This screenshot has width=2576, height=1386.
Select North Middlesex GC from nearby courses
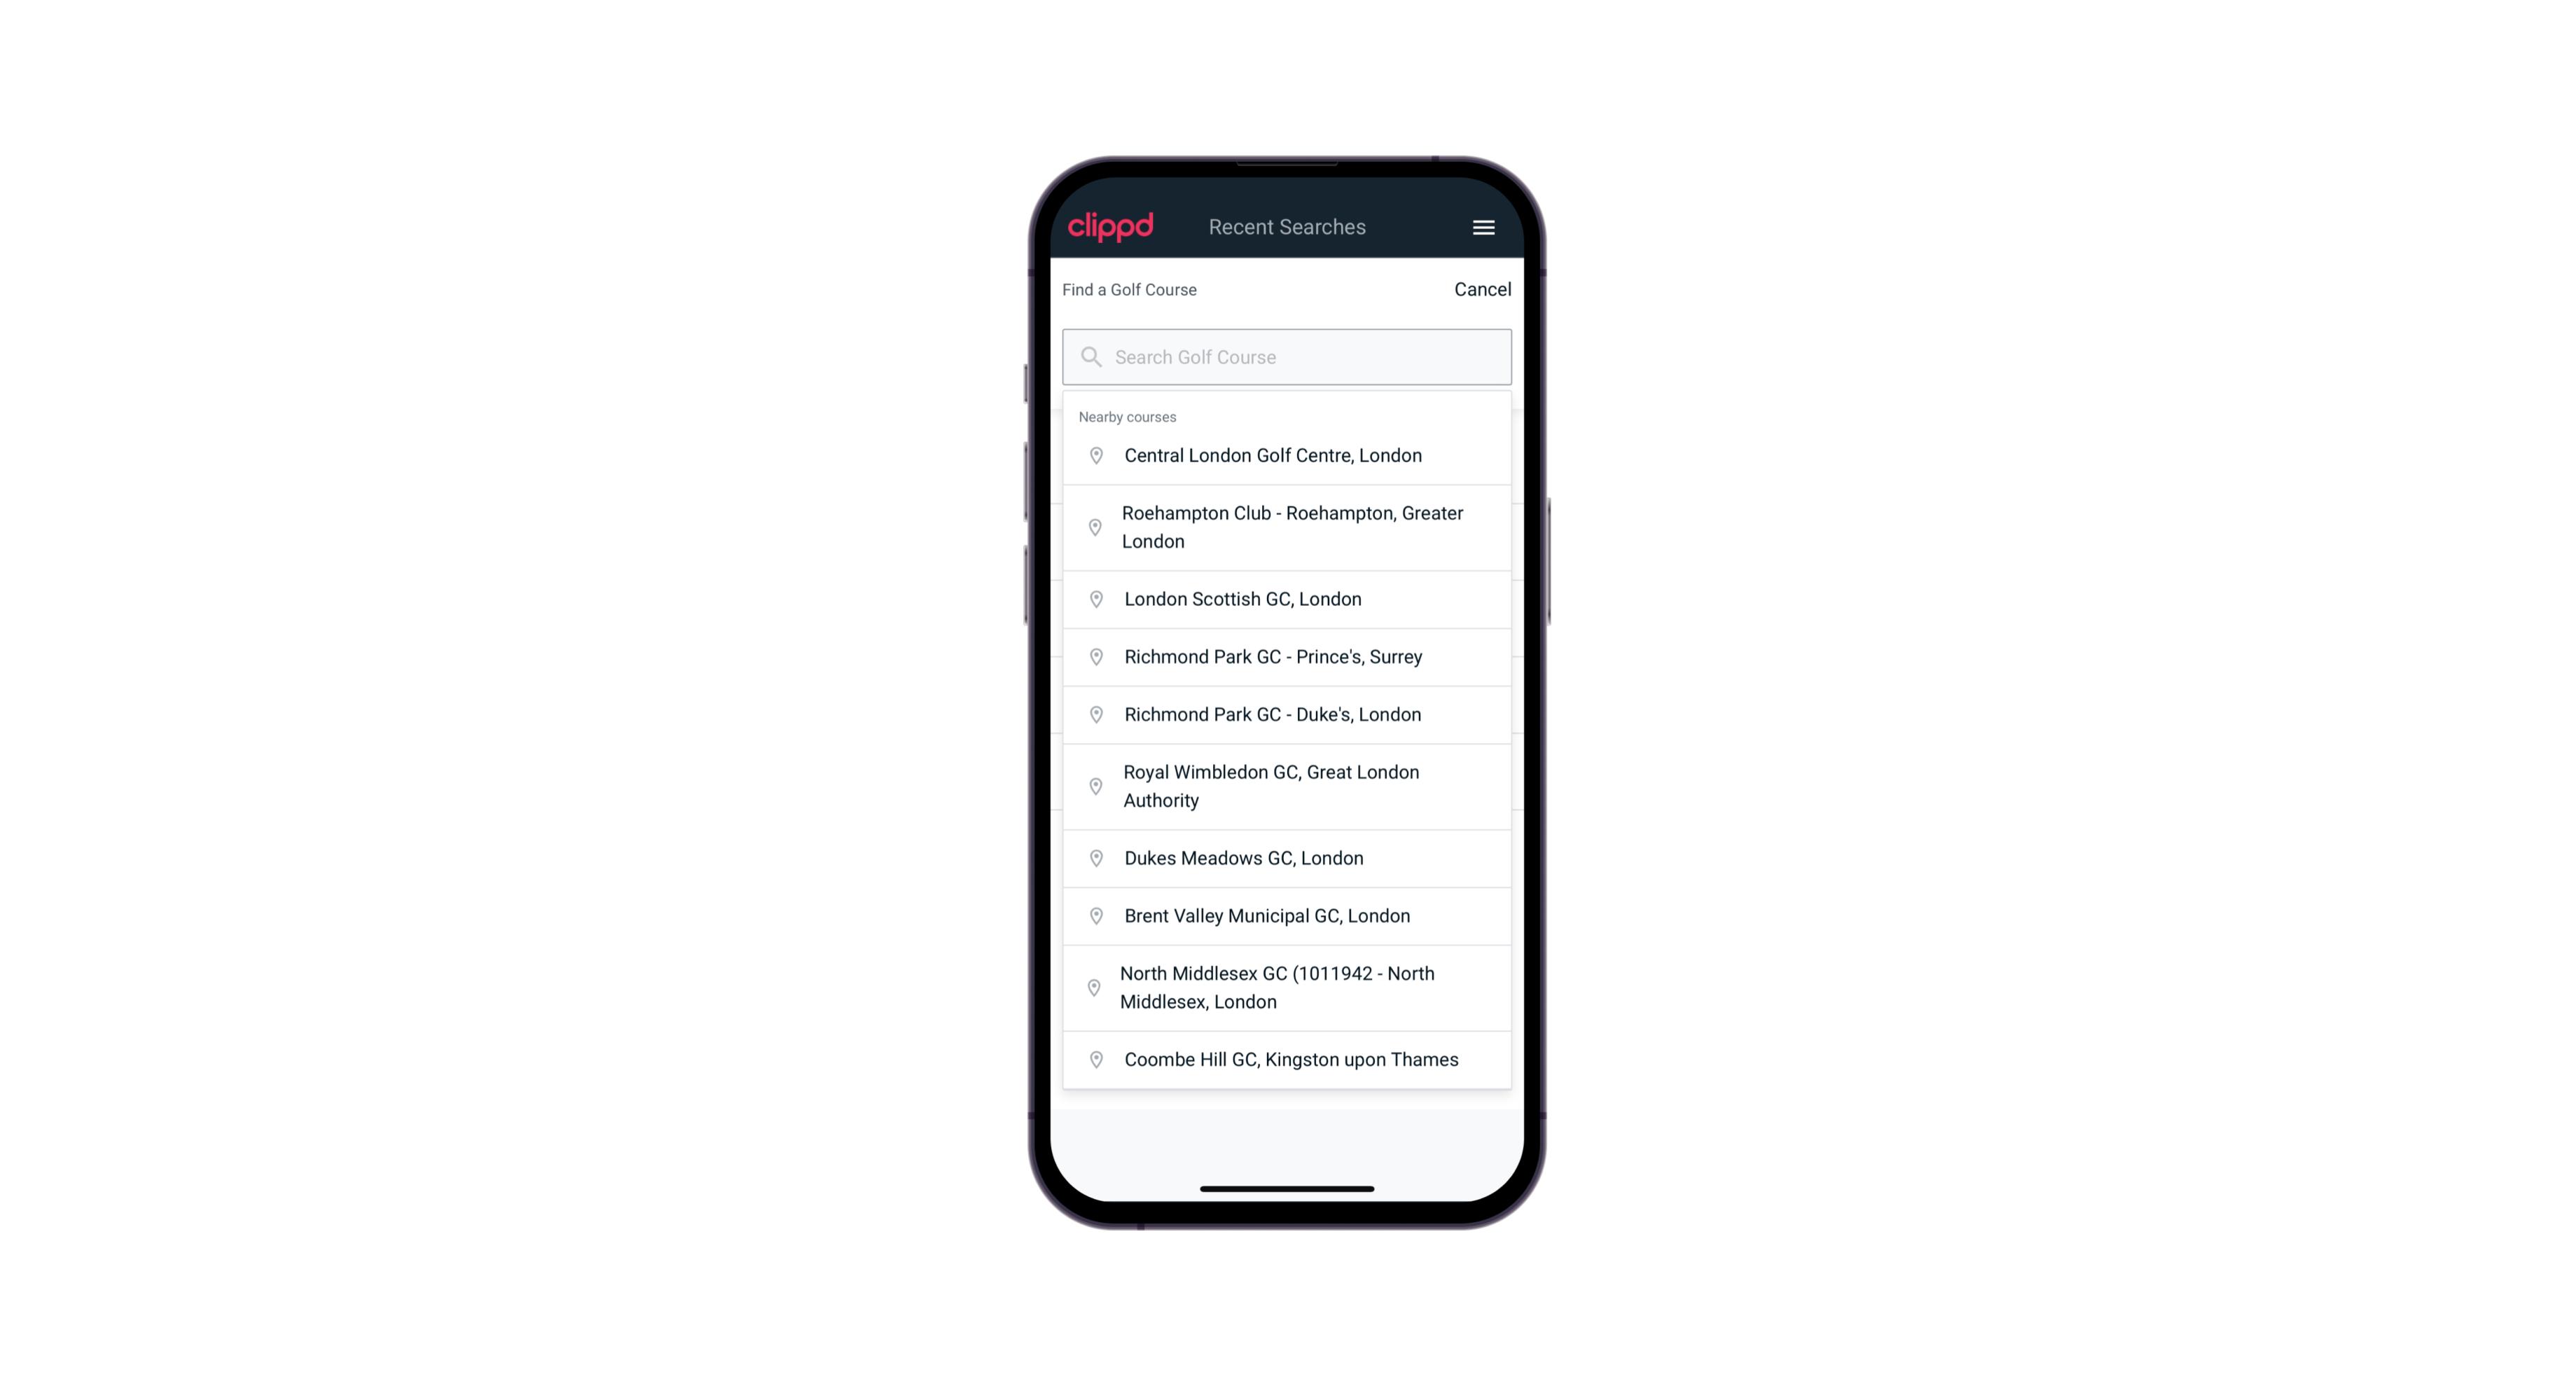(1288, 987)
